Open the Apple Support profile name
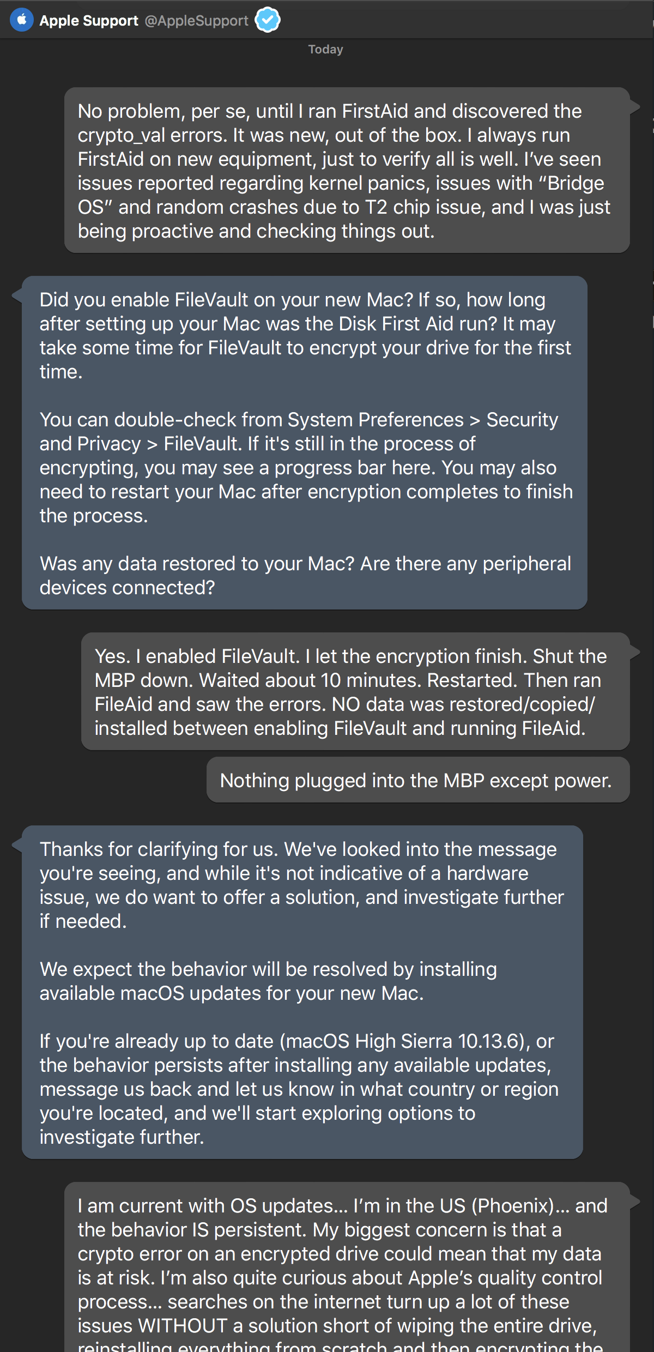Viewport: 654px width, 1352px height. [x=89, y=21]
